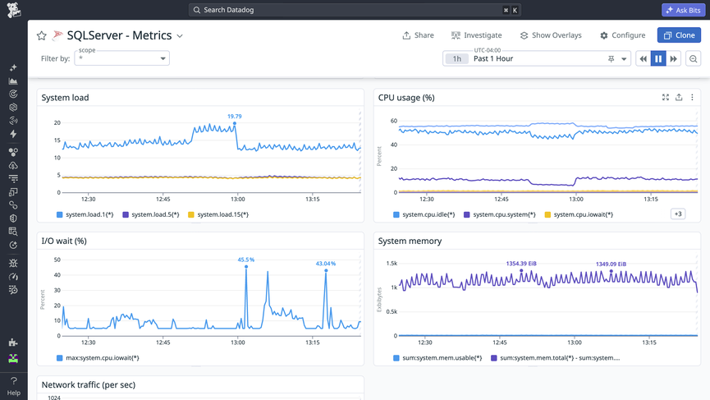Image resolution: width=710 pixels, height=400 pixels.
Task: Click the System memory widget title
Action: pos(410,241)
